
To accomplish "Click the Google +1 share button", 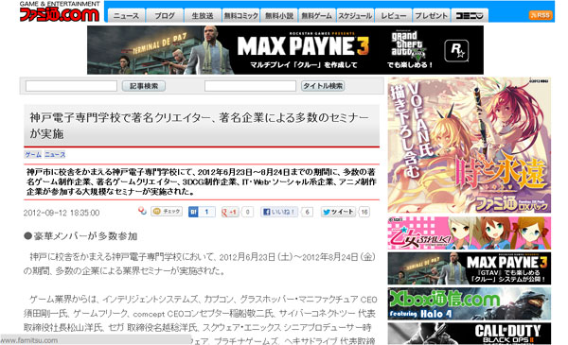I will pyautogui.click(x=230, y=212).
